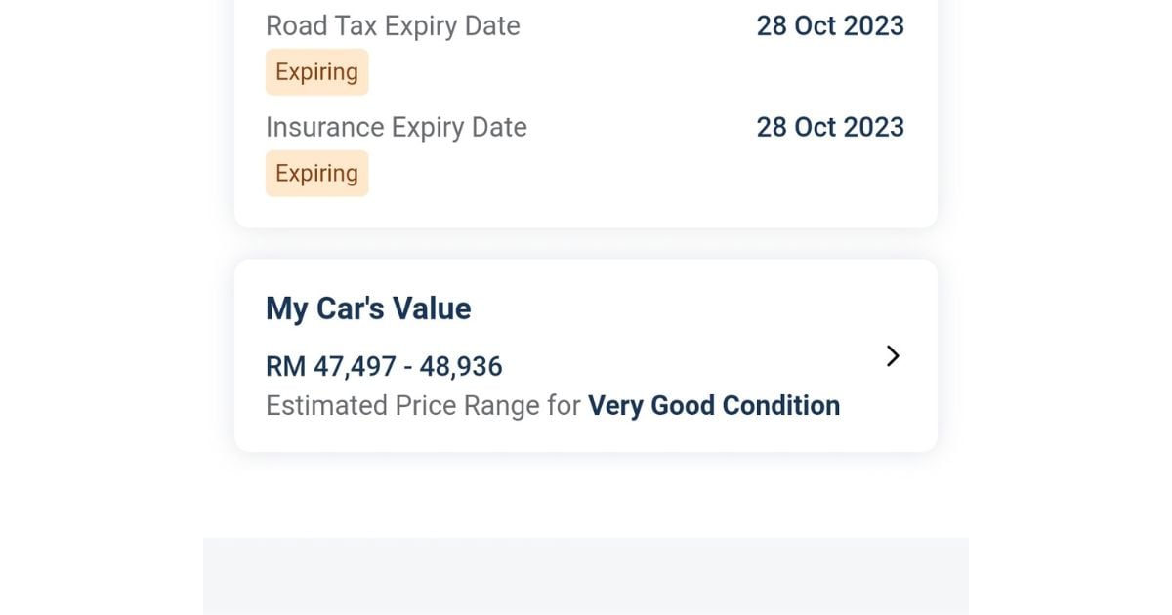Screen dimensions: 1172x615
Task: Click the year 2023 in road tax date
Action: pos(872,26)
